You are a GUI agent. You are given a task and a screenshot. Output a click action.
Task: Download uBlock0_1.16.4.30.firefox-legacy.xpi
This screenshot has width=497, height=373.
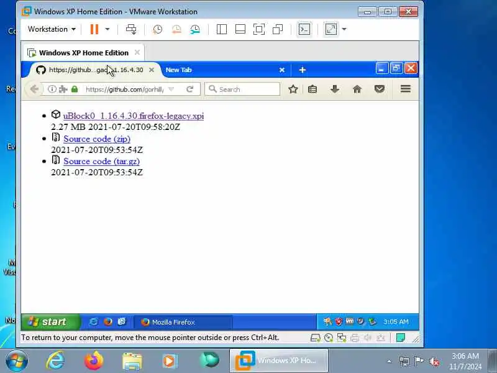tap(134, 116)
